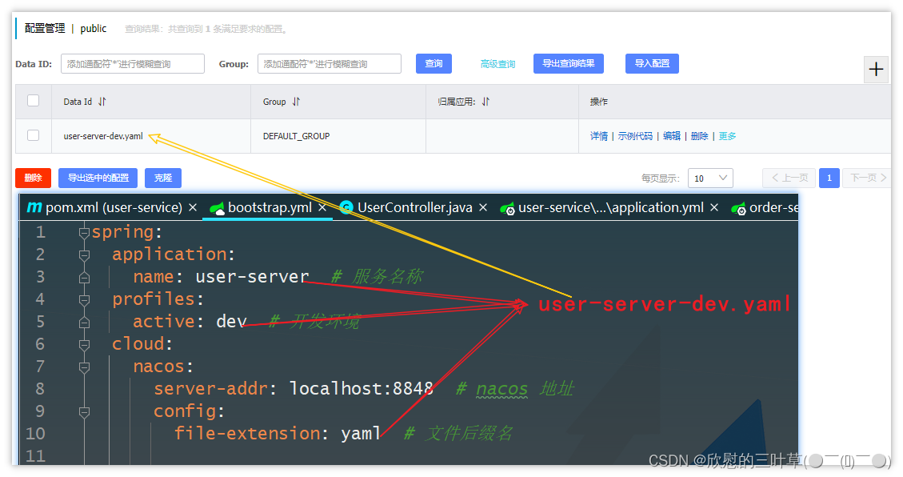Click 'server-addr' key on line 8

point(210,388)
